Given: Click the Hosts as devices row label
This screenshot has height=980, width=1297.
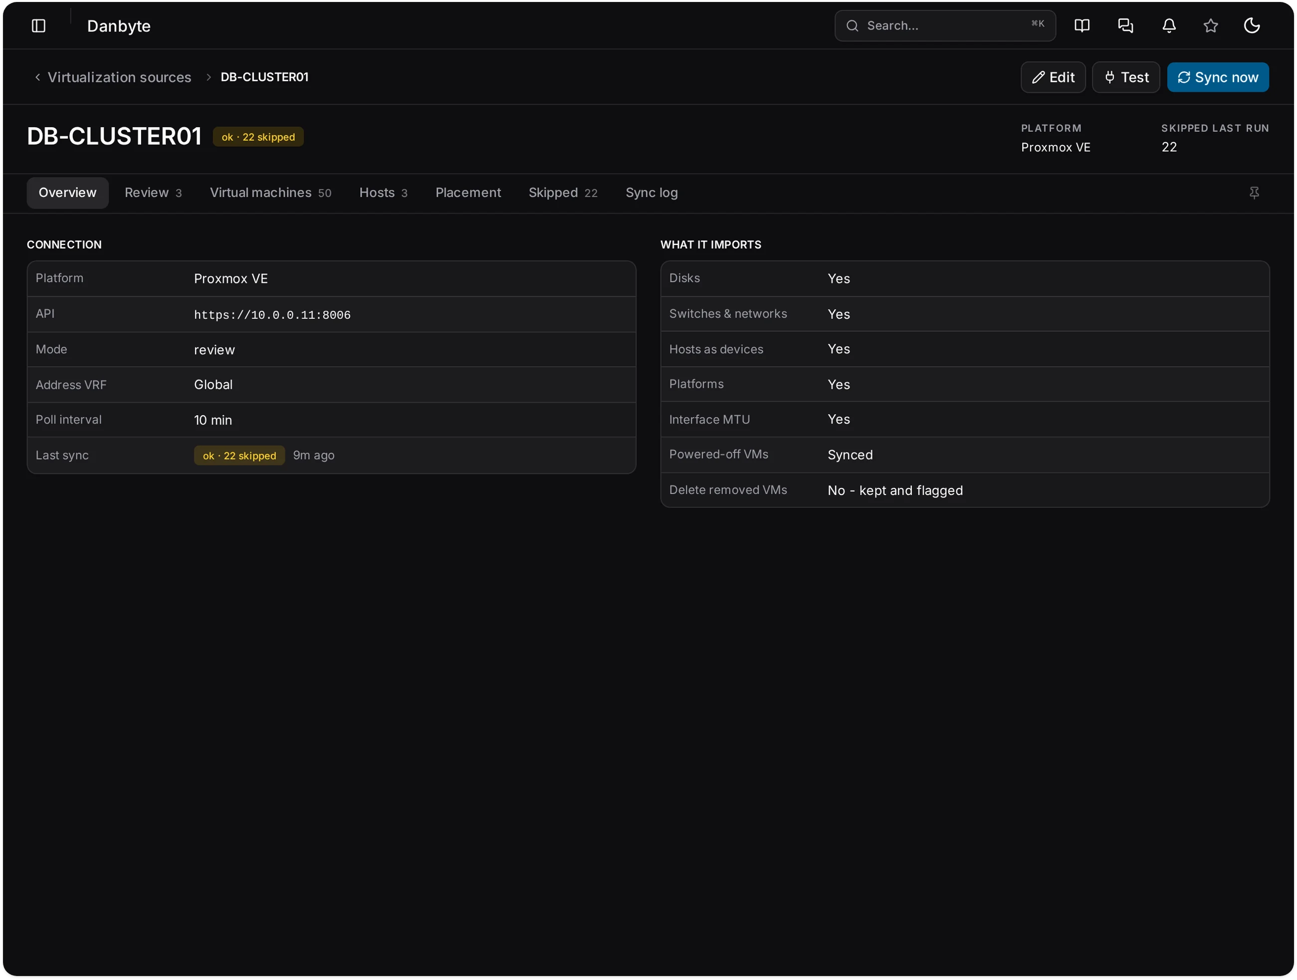Looking at the screenshot, I should [716, 350].
